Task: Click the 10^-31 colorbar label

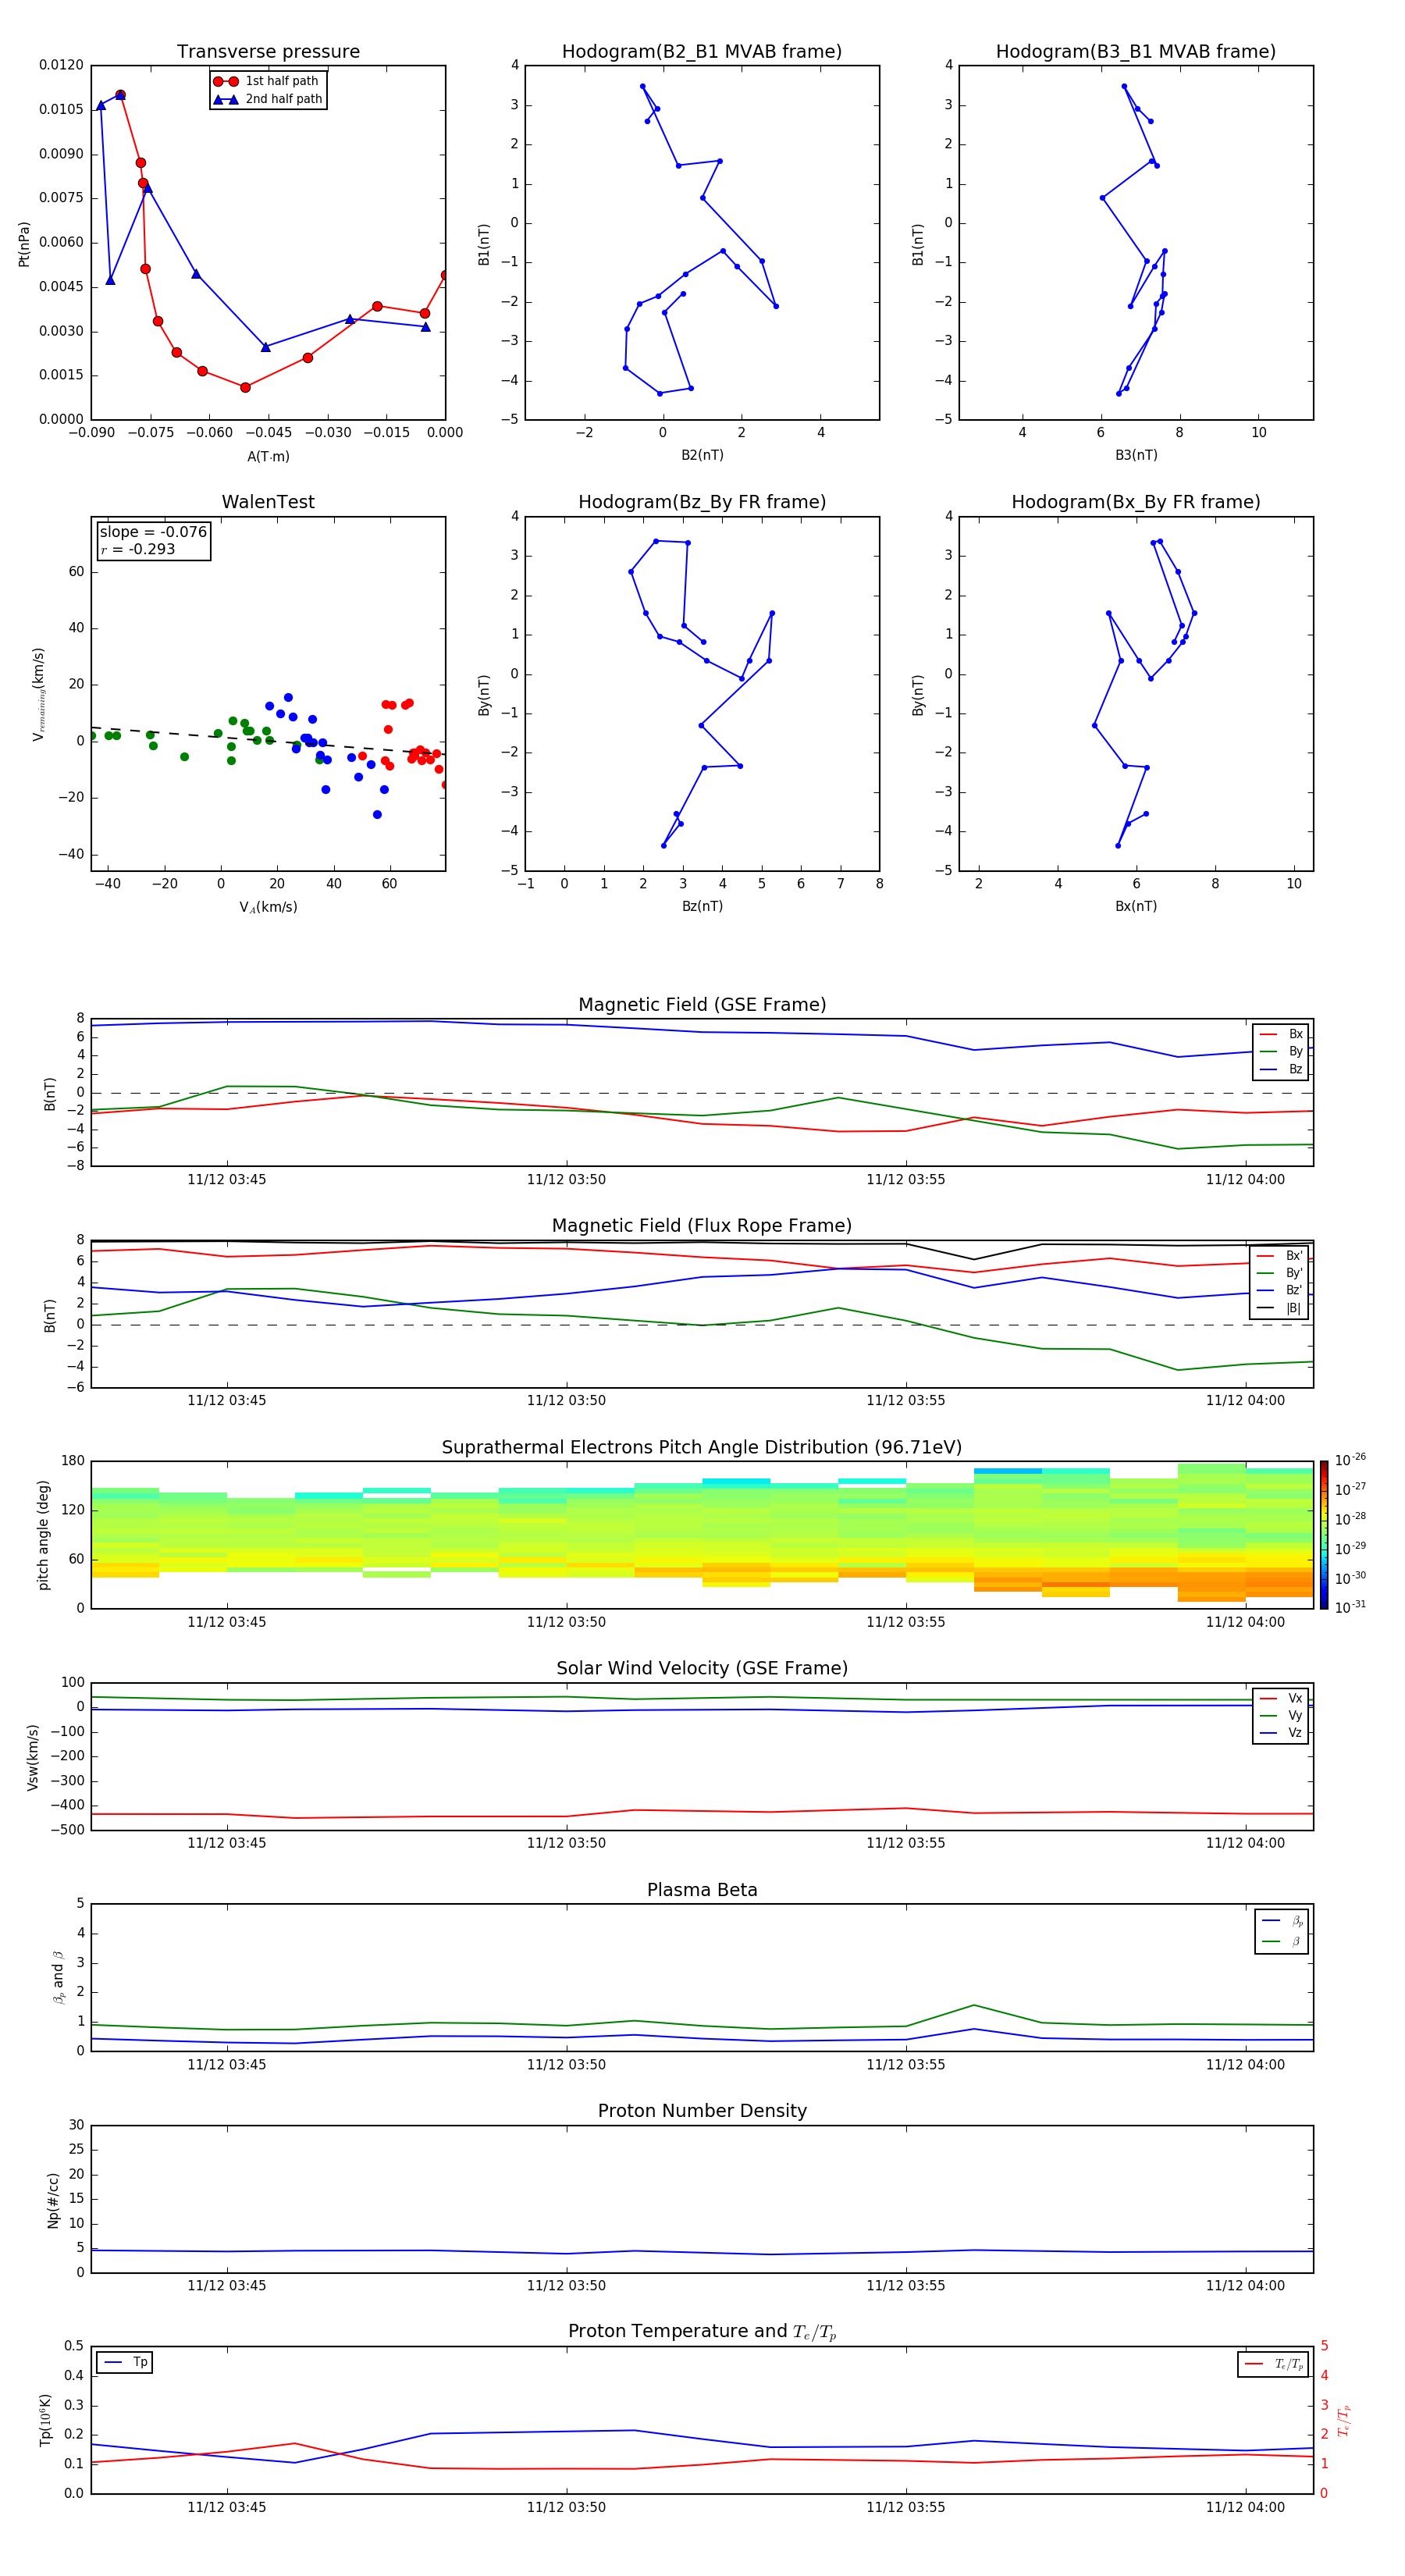Action: click(x=1350, y=1607)
